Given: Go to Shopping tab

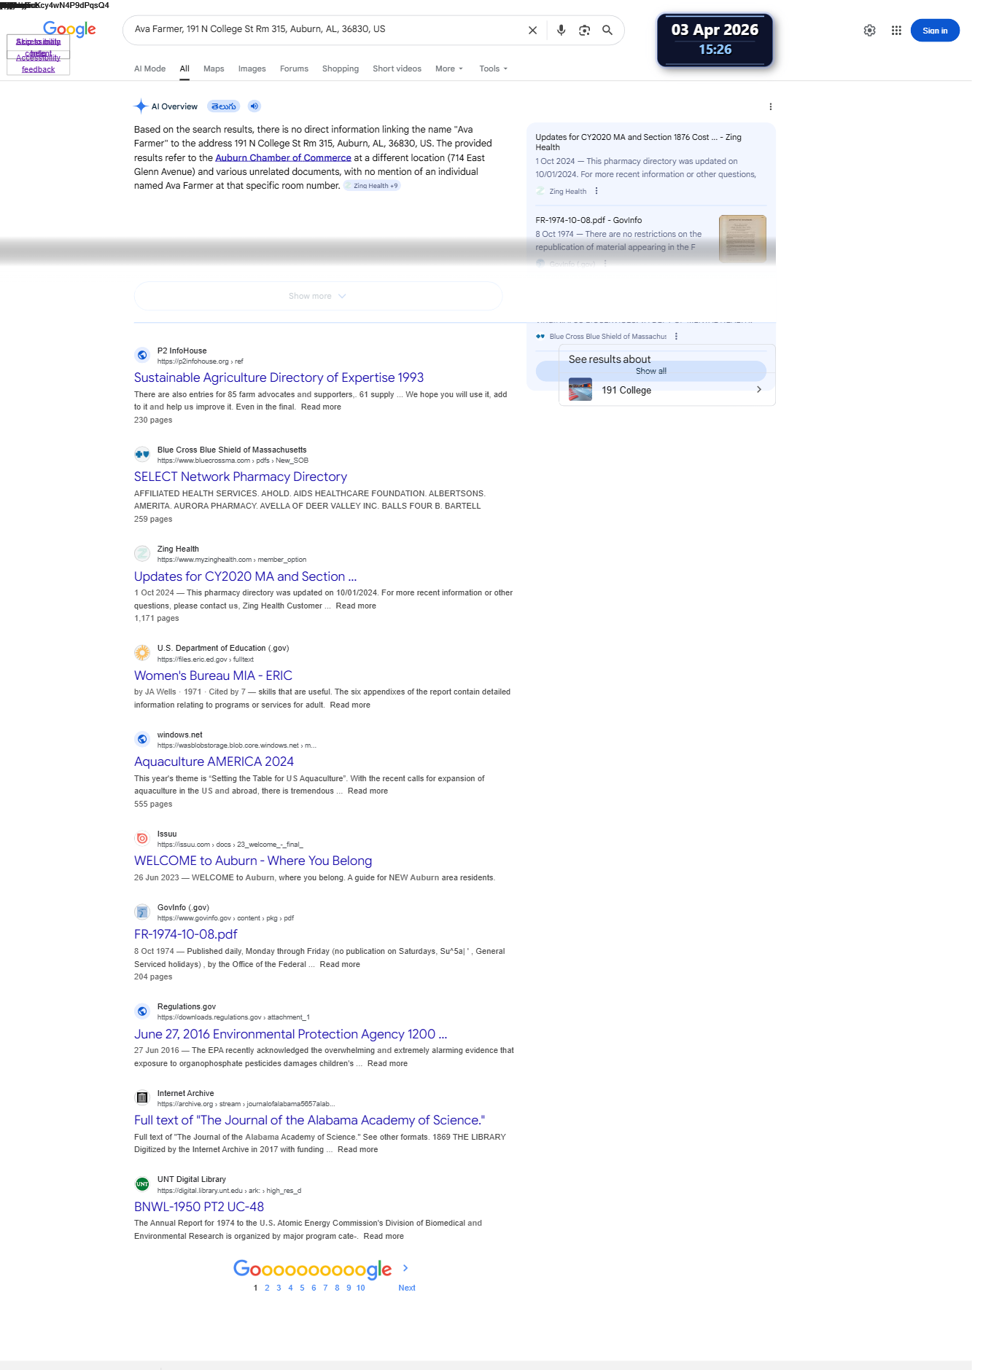Looking at the screenshot, I should point(341,68).
